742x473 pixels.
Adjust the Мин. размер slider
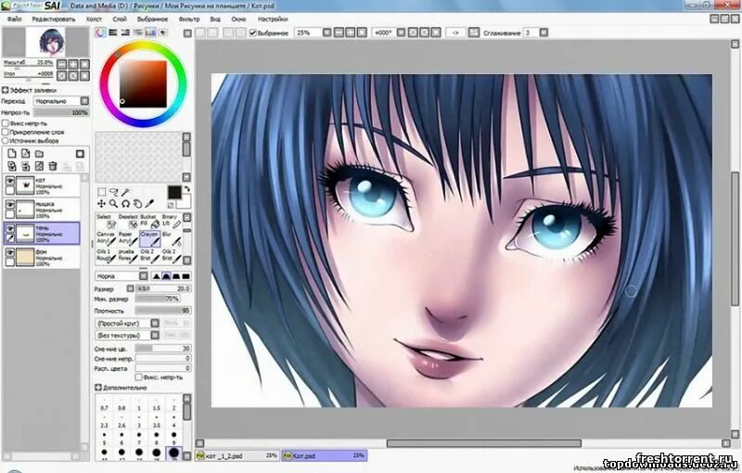pyautogui.click(x=157, y=299)
